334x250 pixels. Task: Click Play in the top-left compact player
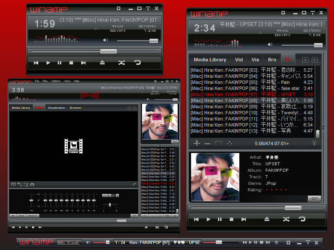click(48, 63)
